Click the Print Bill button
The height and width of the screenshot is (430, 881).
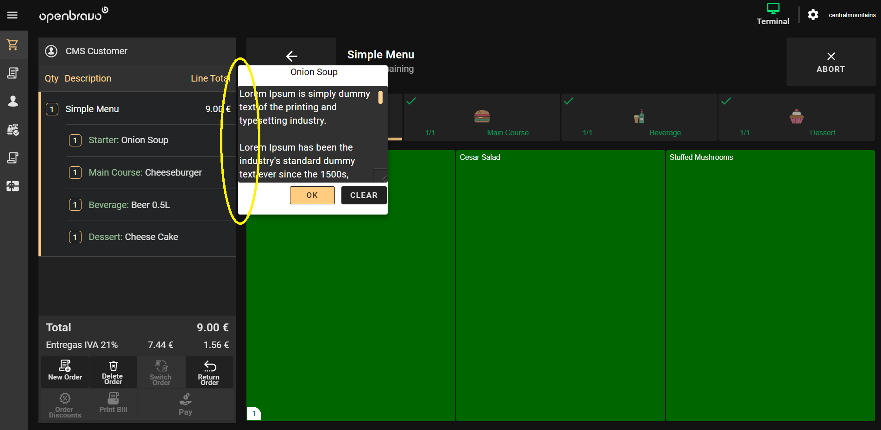click(113, 405)
